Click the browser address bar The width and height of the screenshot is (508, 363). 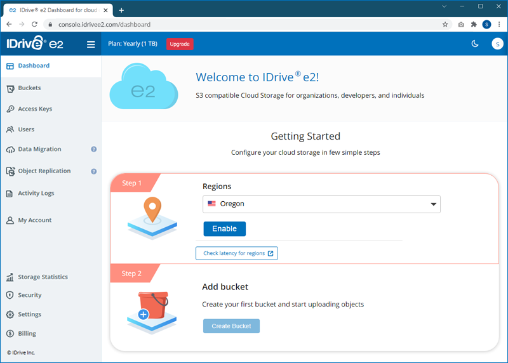point(241,24)
